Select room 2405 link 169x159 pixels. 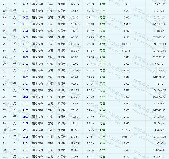click(x=26, y=24)
